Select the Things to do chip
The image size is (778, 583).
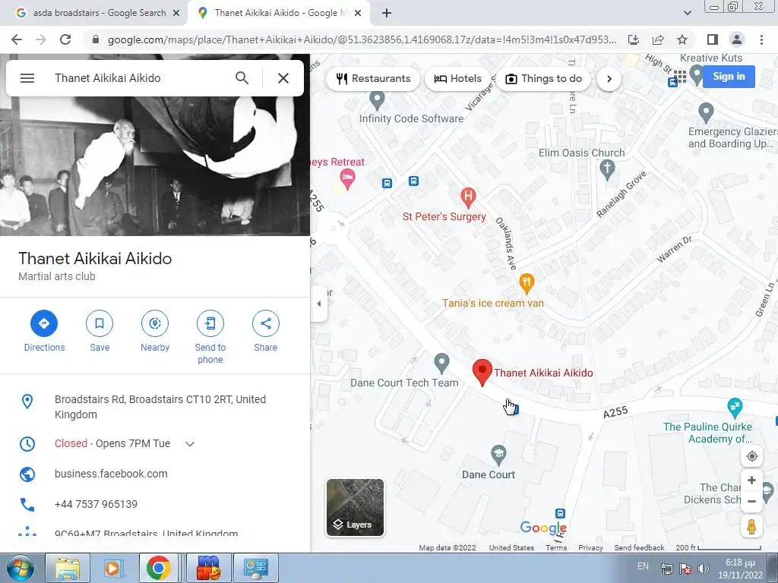pos(543,78)
